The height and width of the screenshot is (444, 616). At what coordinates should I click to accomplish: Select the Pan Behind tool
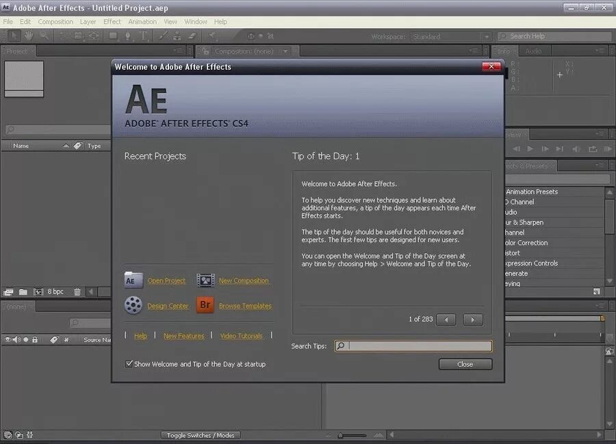click(94, 36)
